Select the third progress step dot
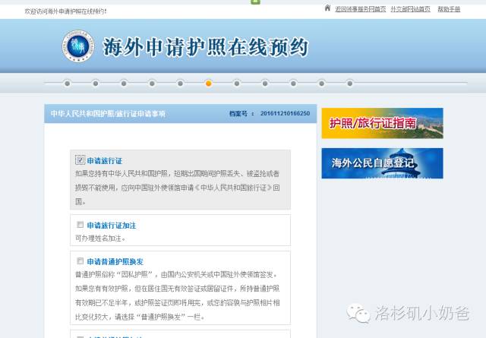The width and height of the screenshot is (486, 338). (124, 84)
